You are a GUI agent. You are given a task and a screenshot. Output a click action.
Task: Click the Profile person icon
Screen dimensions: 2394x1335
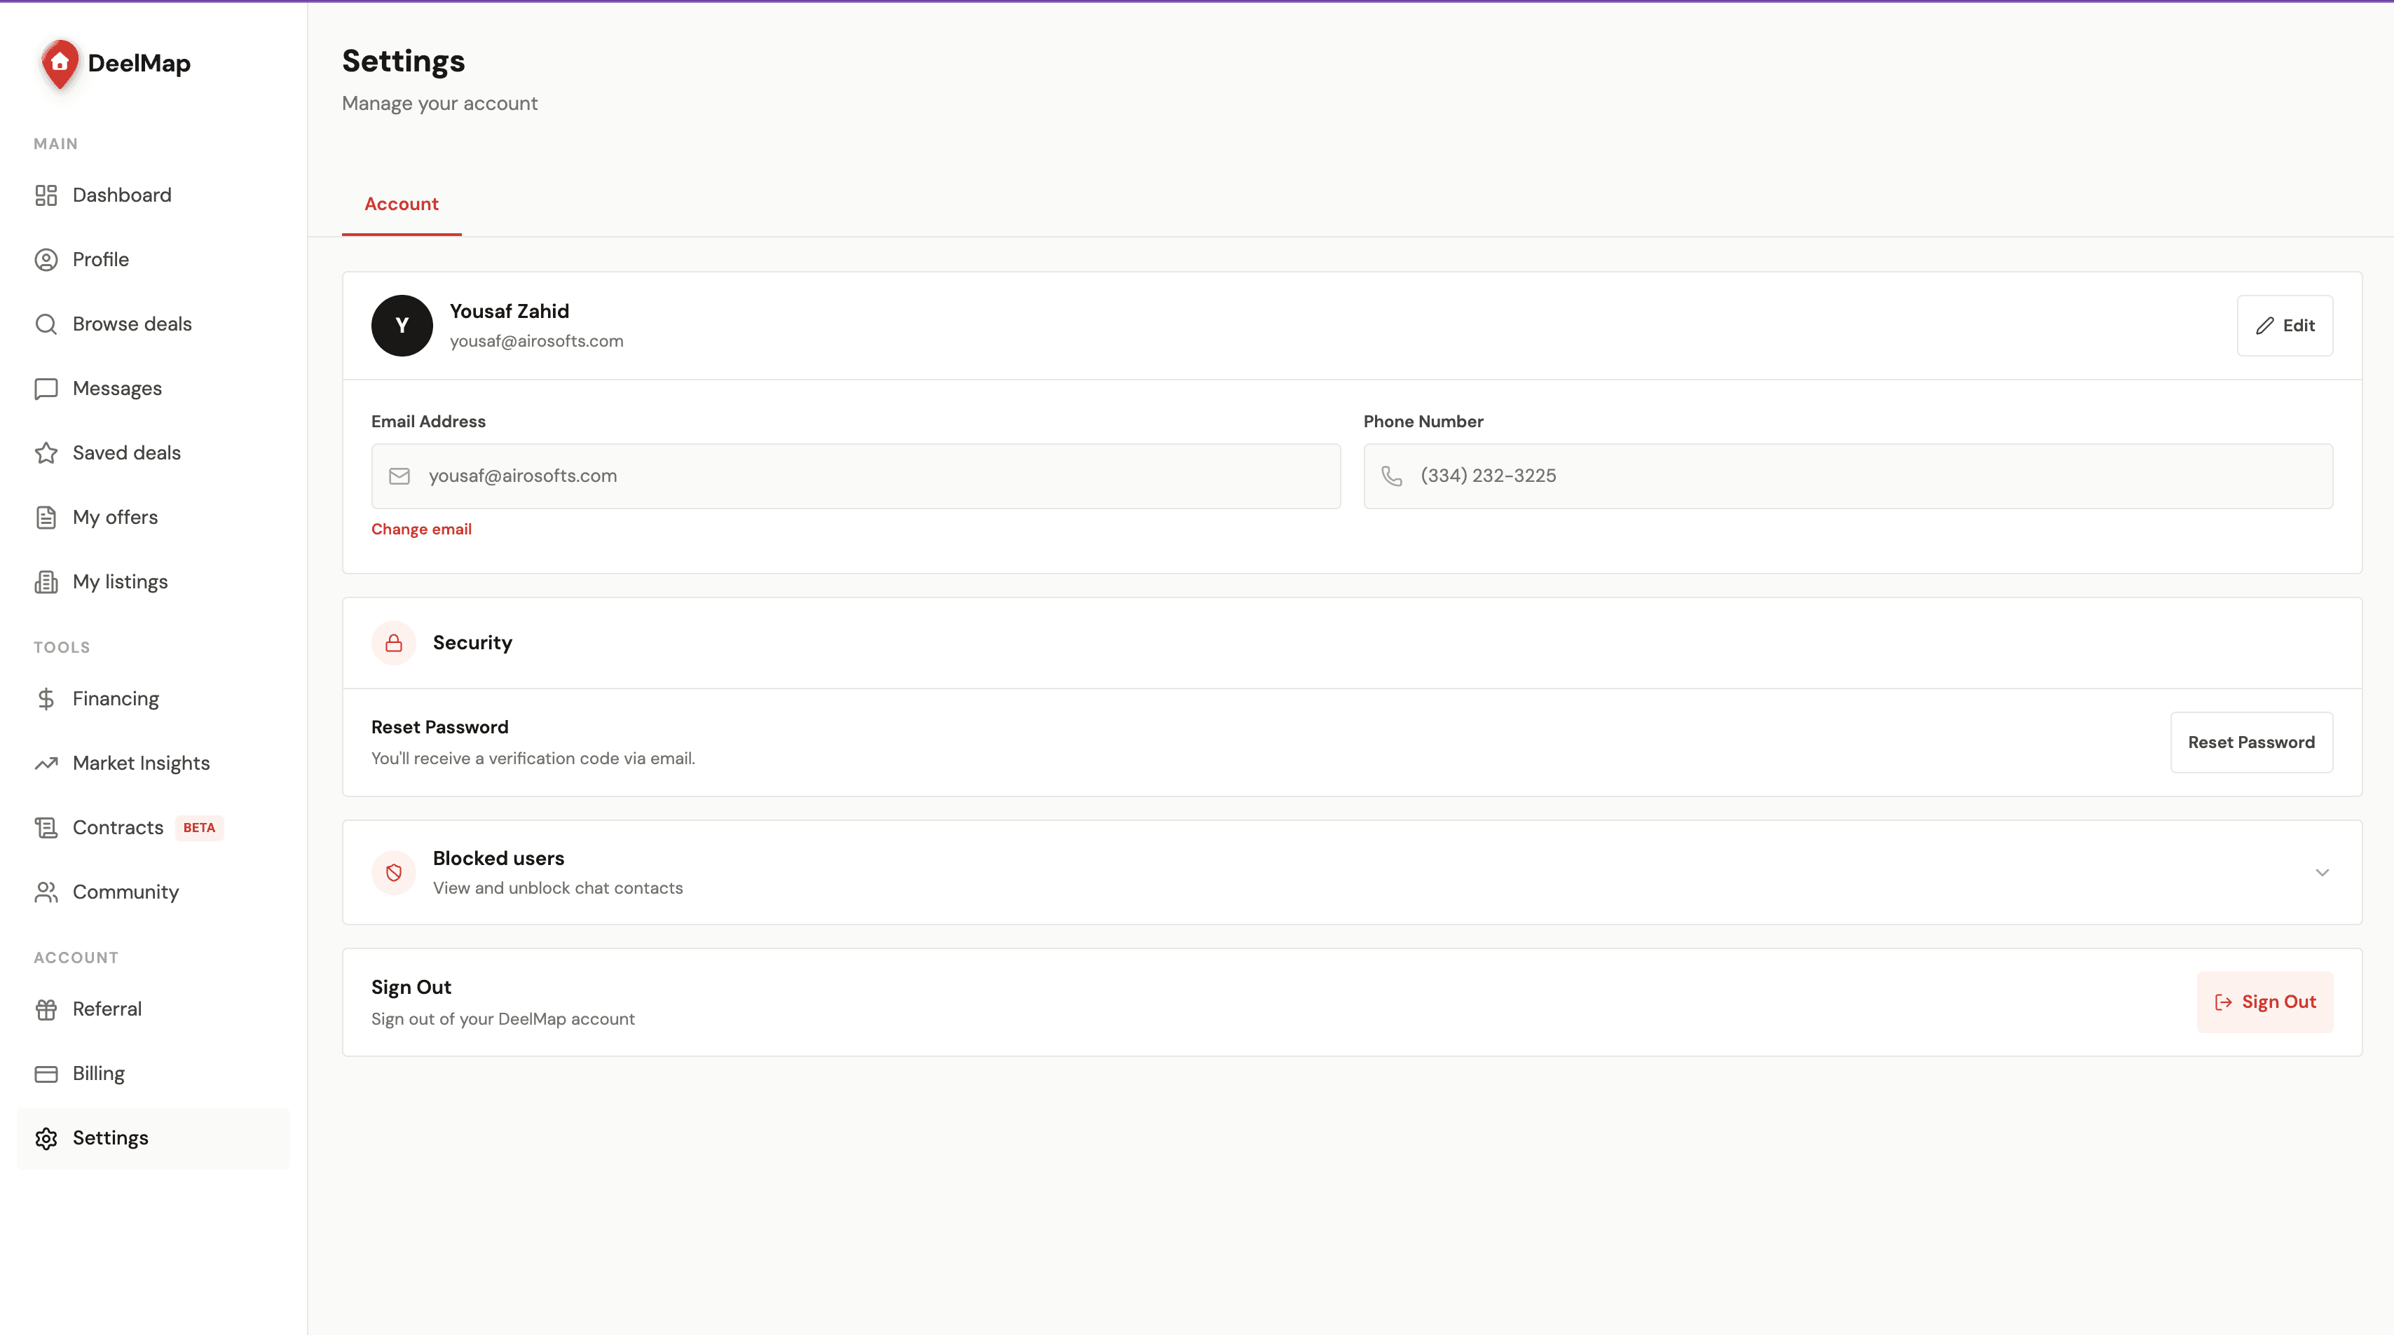point(46,259)
